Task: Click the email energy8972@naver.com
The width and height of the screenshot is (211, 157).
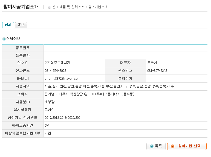Action: point(62,79)
